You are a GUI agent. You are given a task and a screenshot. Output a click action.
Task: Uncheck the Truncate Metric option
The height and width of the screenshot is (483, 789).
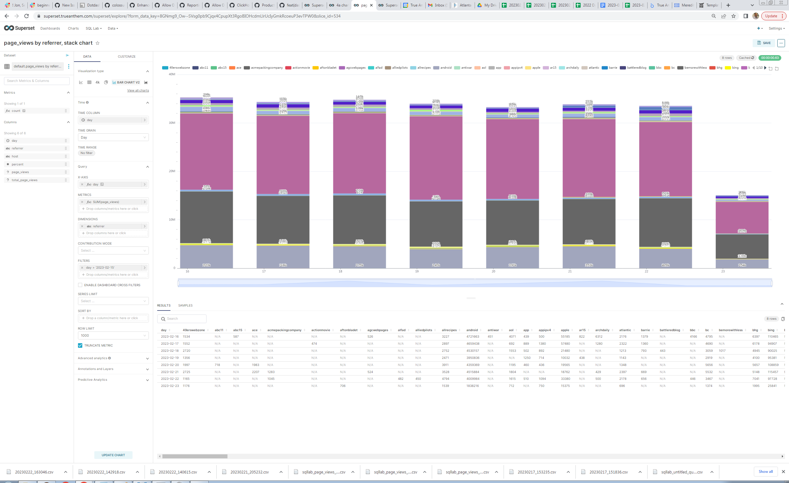tap(80, 345)
